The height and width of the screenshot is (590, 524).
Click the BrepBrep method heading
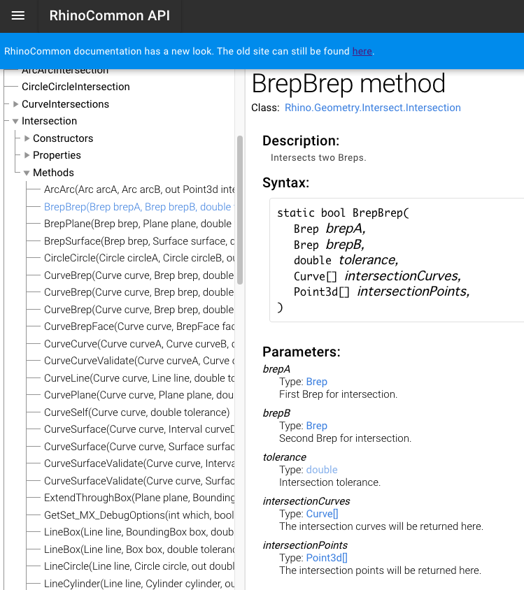tap(348, 83)
